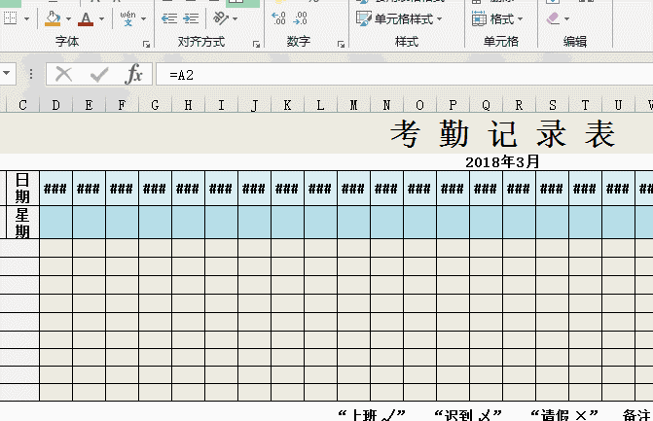Cancel the formula entry with the X icon
Image resolution: width=653 pixels, height=421 pixels.
coord(63,75)
